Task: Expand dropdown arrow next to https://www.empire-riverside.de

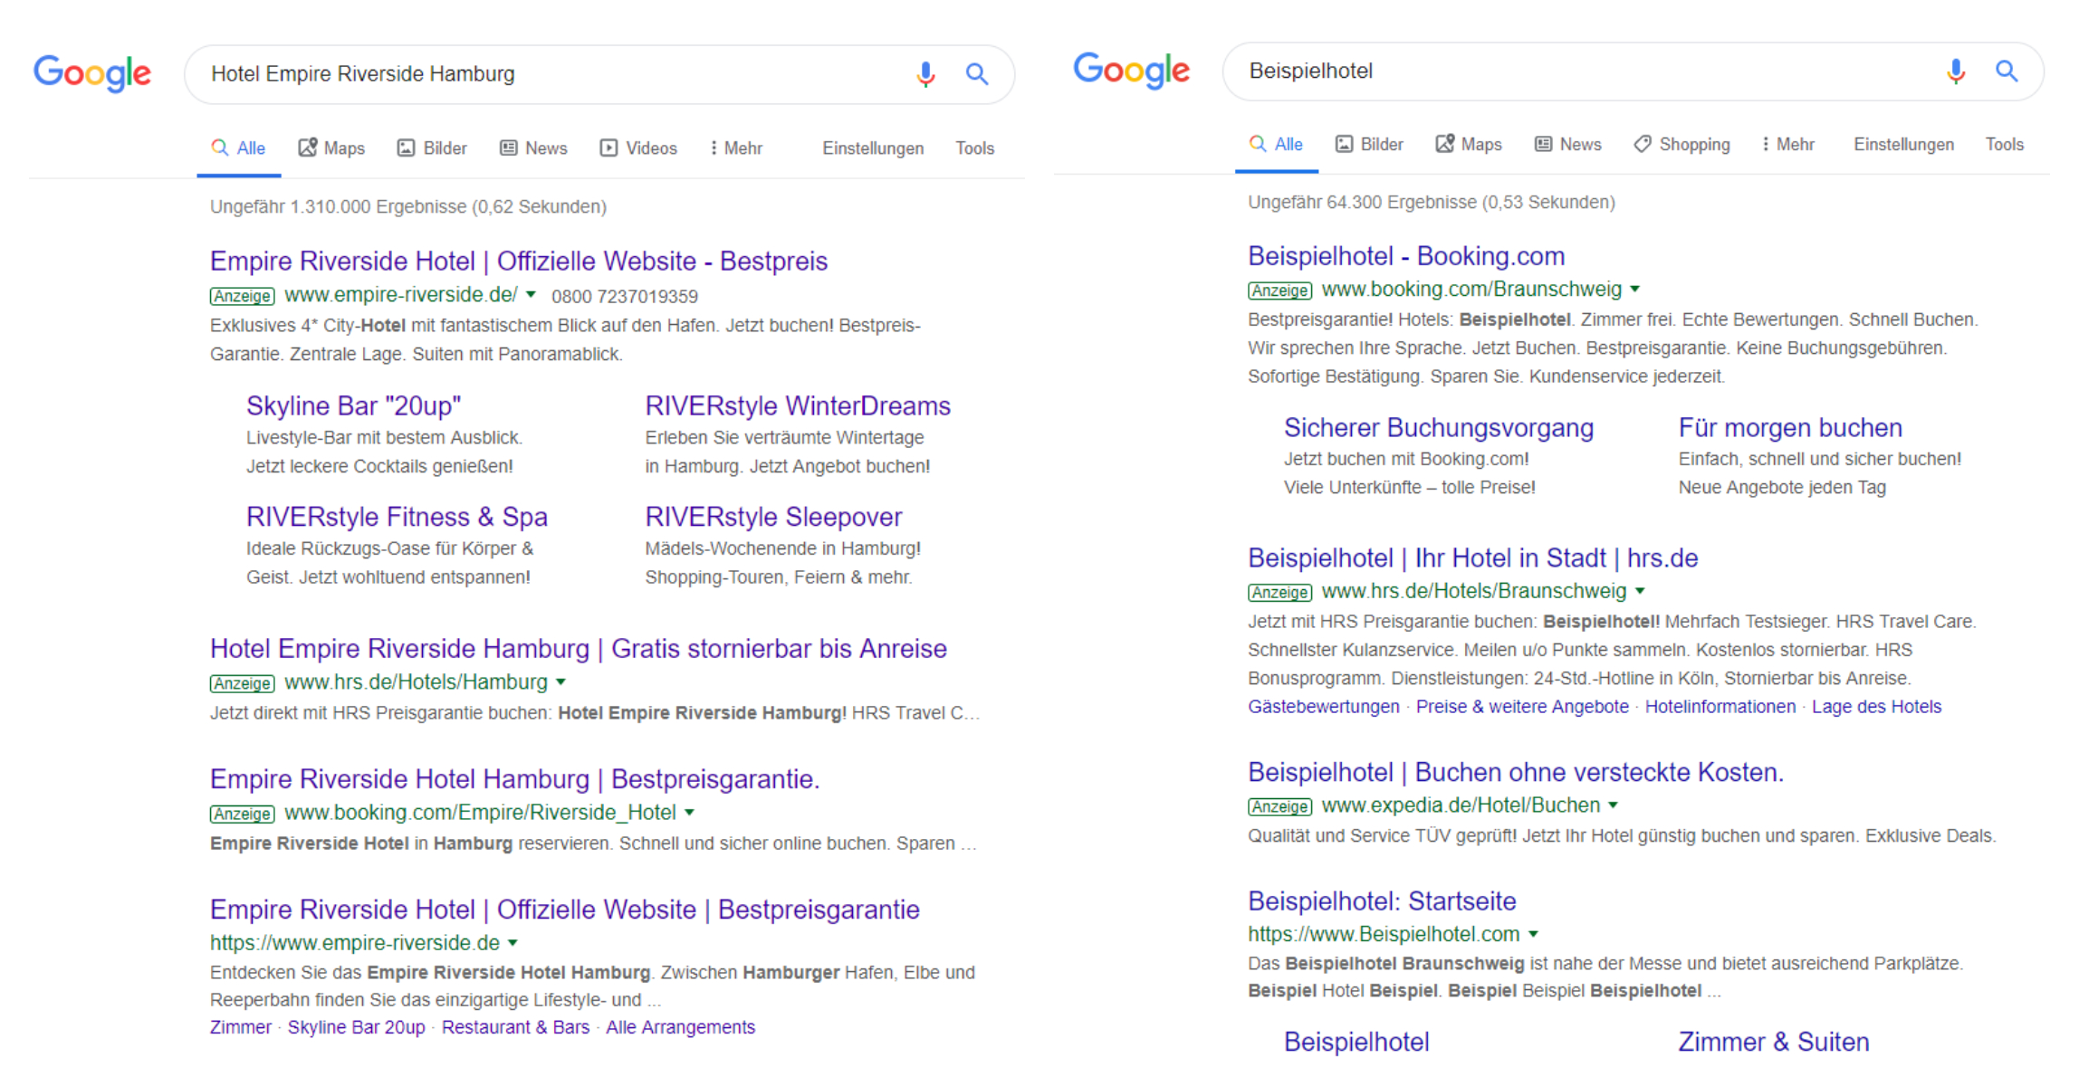Action: point(513,943)
